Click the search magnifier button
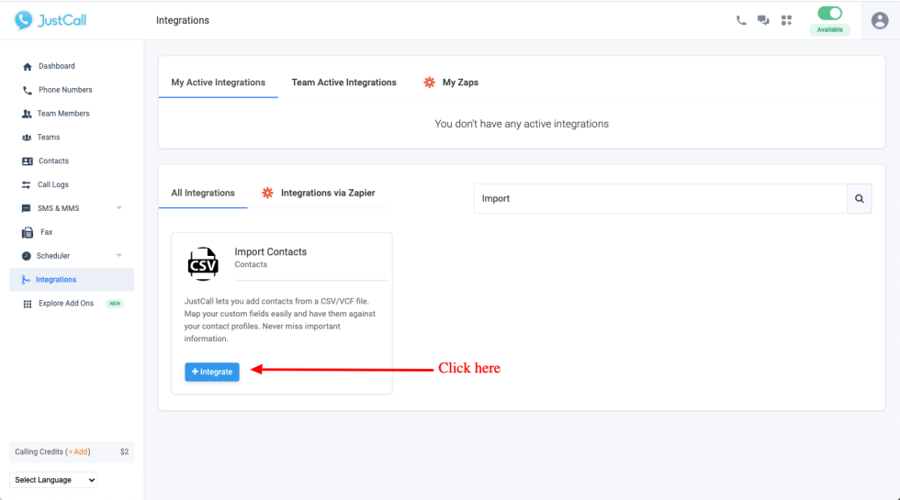 point(860,198)
